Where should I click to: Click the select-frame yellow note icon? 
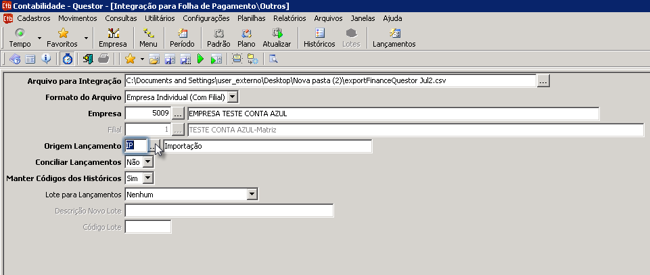coord(237,59)
